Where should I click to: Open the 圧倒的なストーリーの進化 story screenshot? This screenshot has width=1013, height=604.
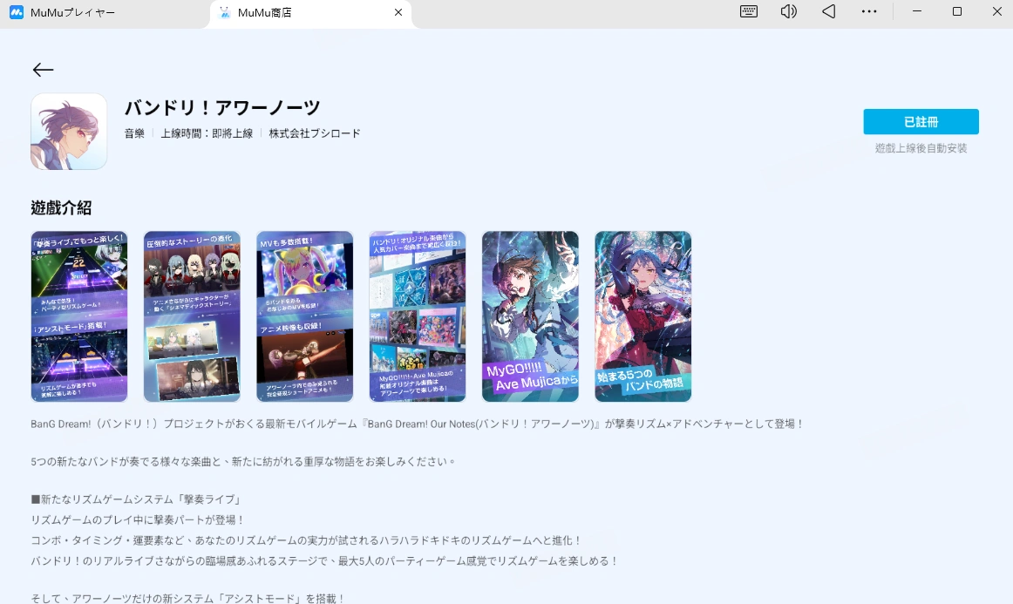(192, 316)
